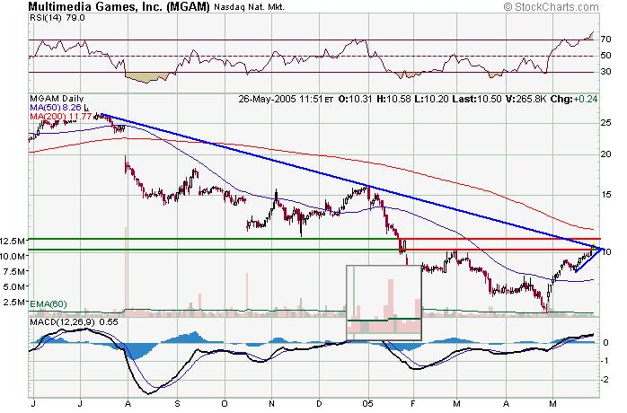
Task: Click the 'D' December marker on time axis
Action: (319, 404)
